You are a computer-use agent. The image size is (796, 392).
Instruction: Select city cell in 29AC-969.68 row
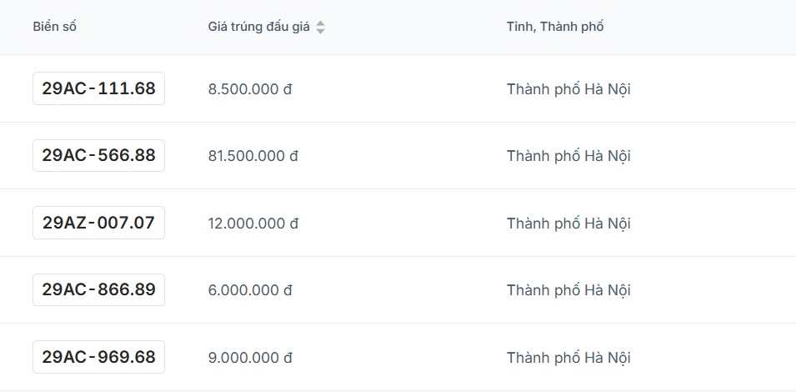point(568,358)
